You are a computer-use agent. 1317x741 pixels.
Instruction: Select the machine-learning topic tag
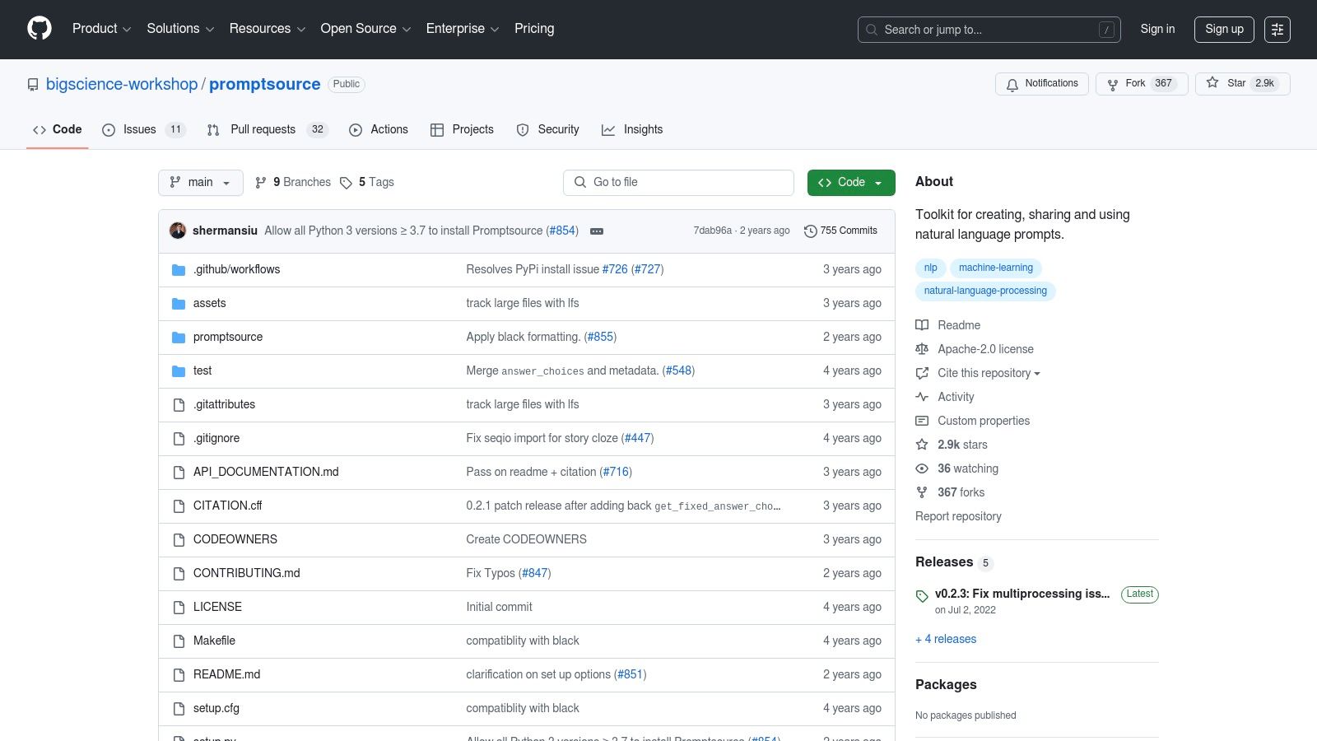995,268
